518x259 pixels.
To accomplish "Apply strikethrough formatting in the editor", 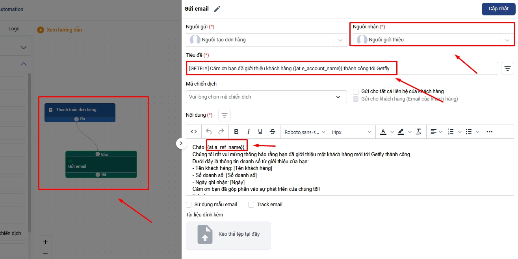I will 272,132.
